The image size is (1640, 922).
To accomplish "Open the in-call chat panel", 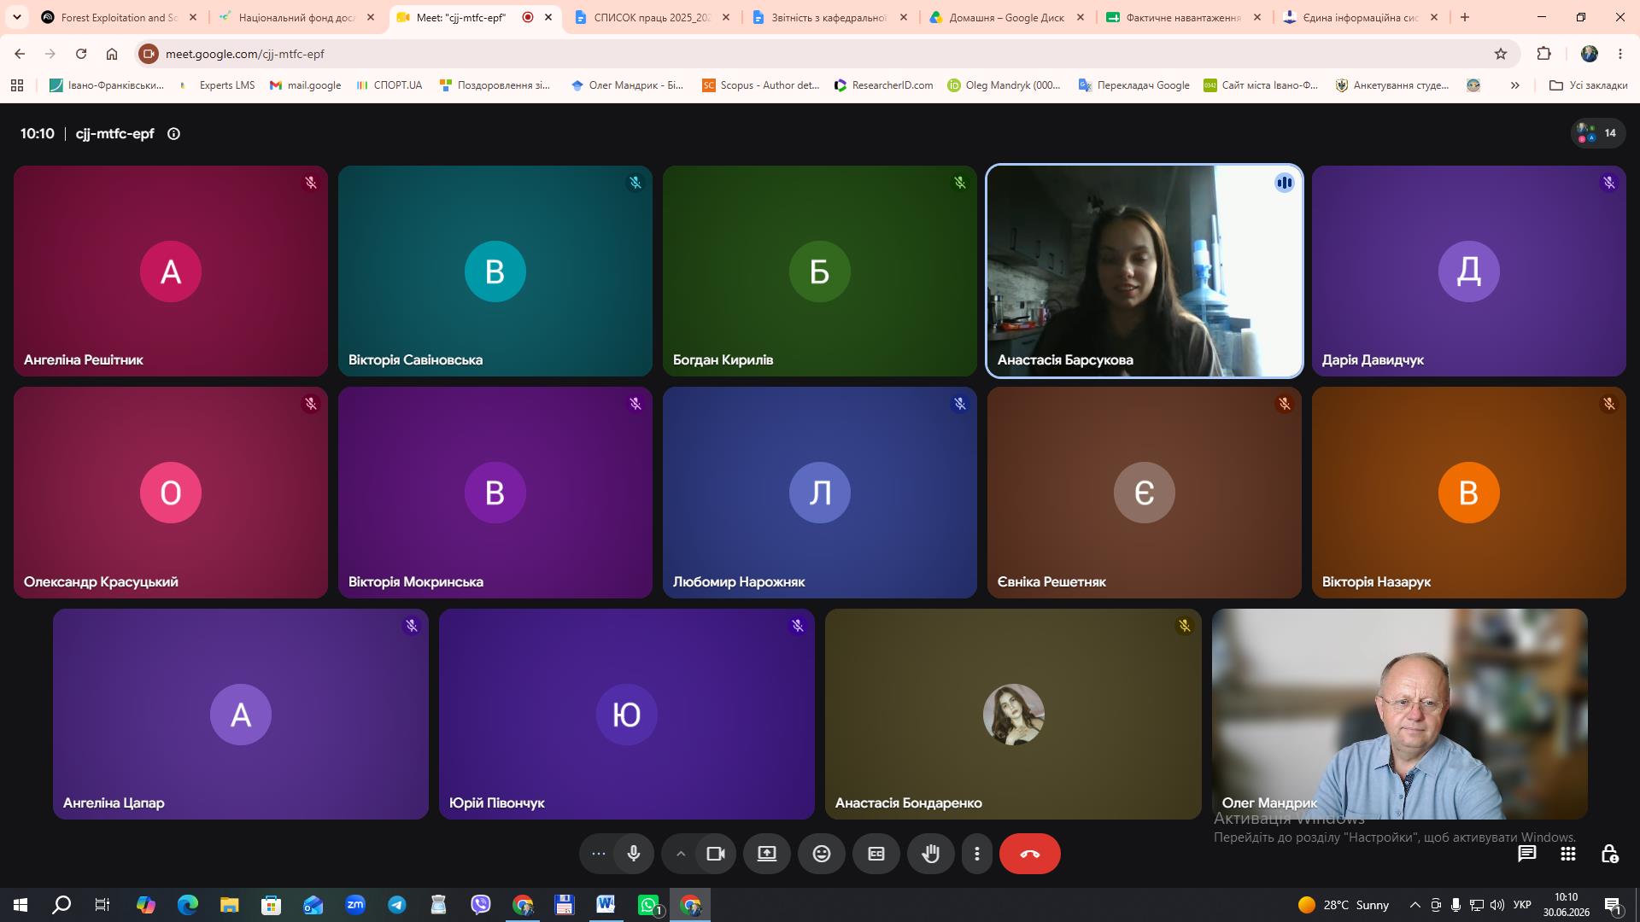I will [x=1526, y=854].
